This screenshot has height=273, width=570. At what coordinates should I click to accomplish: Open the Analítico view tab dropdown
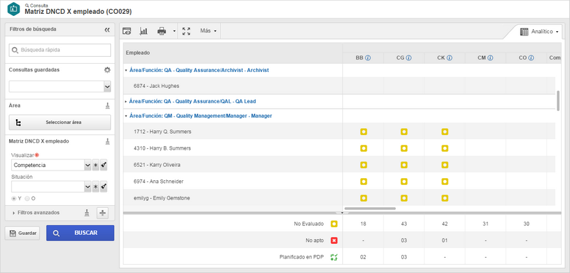[539, 32]
